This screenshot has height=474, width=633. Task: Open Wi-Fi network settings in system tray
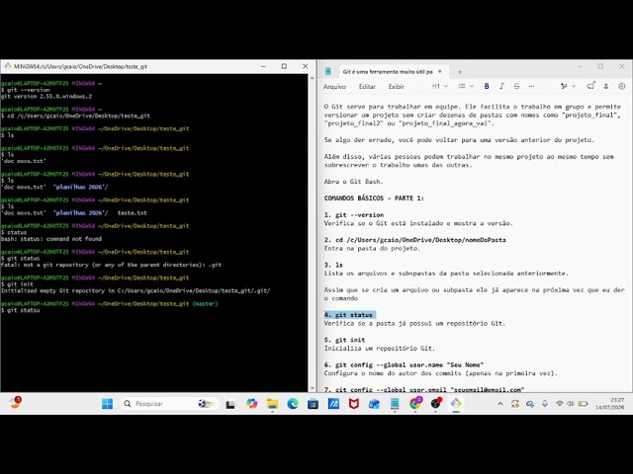pyautogui.click(x=560, y=404)
